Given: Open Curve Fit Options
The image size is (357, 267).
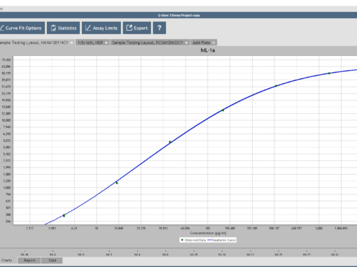Looking at the screenshot, I should [22, 28].
